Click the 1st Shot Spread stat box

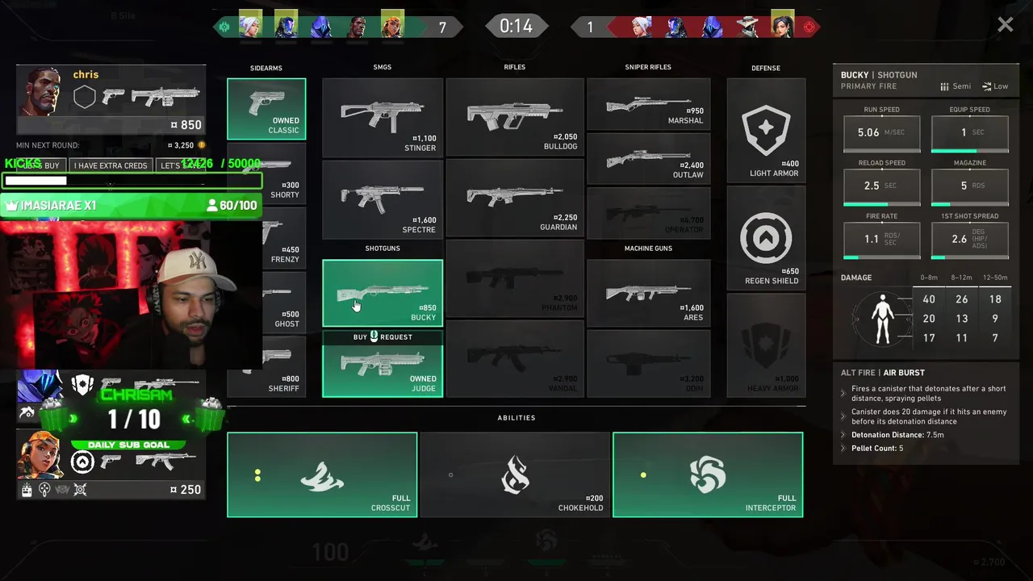pyautogui.click(x=970, y=240)
